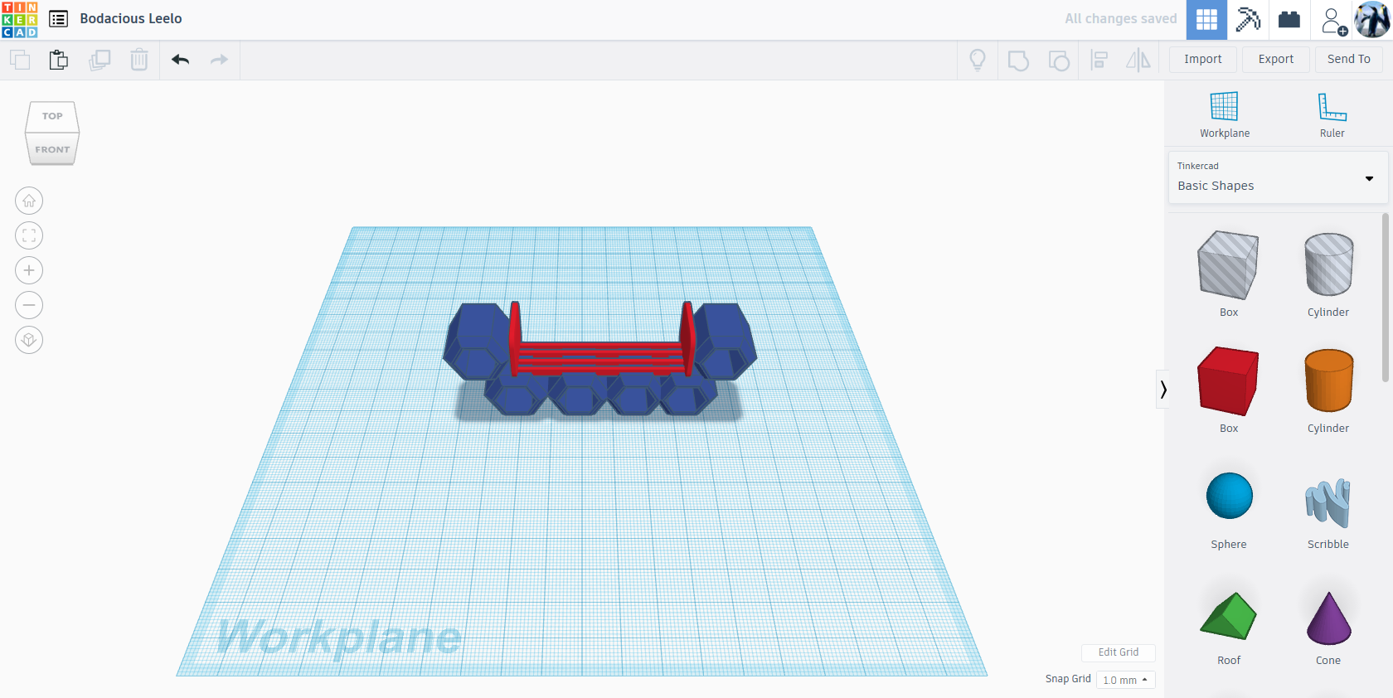Click the Zoom out minus icon
The width and height of the screenshot is (1393, 698).
click(x=29, y=305)
